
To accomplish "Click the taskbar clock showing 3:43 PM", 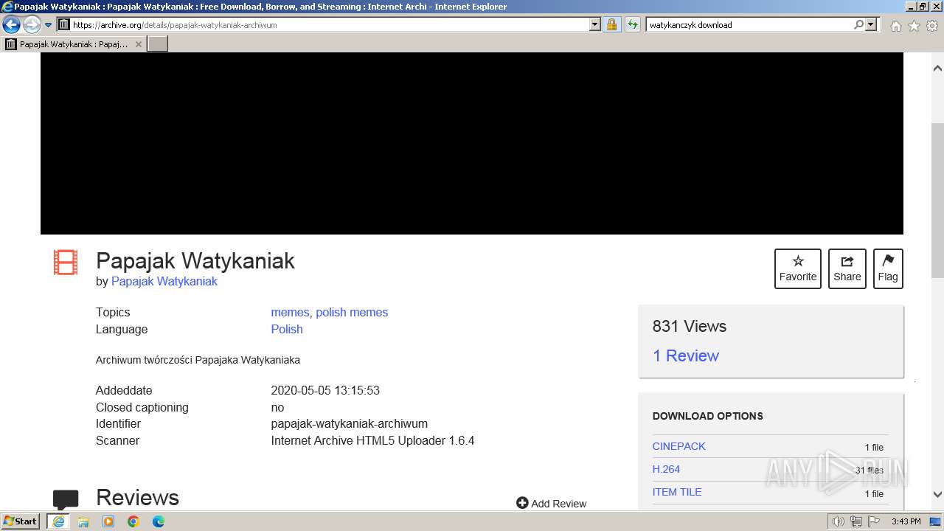I will [x=906, y=521].
